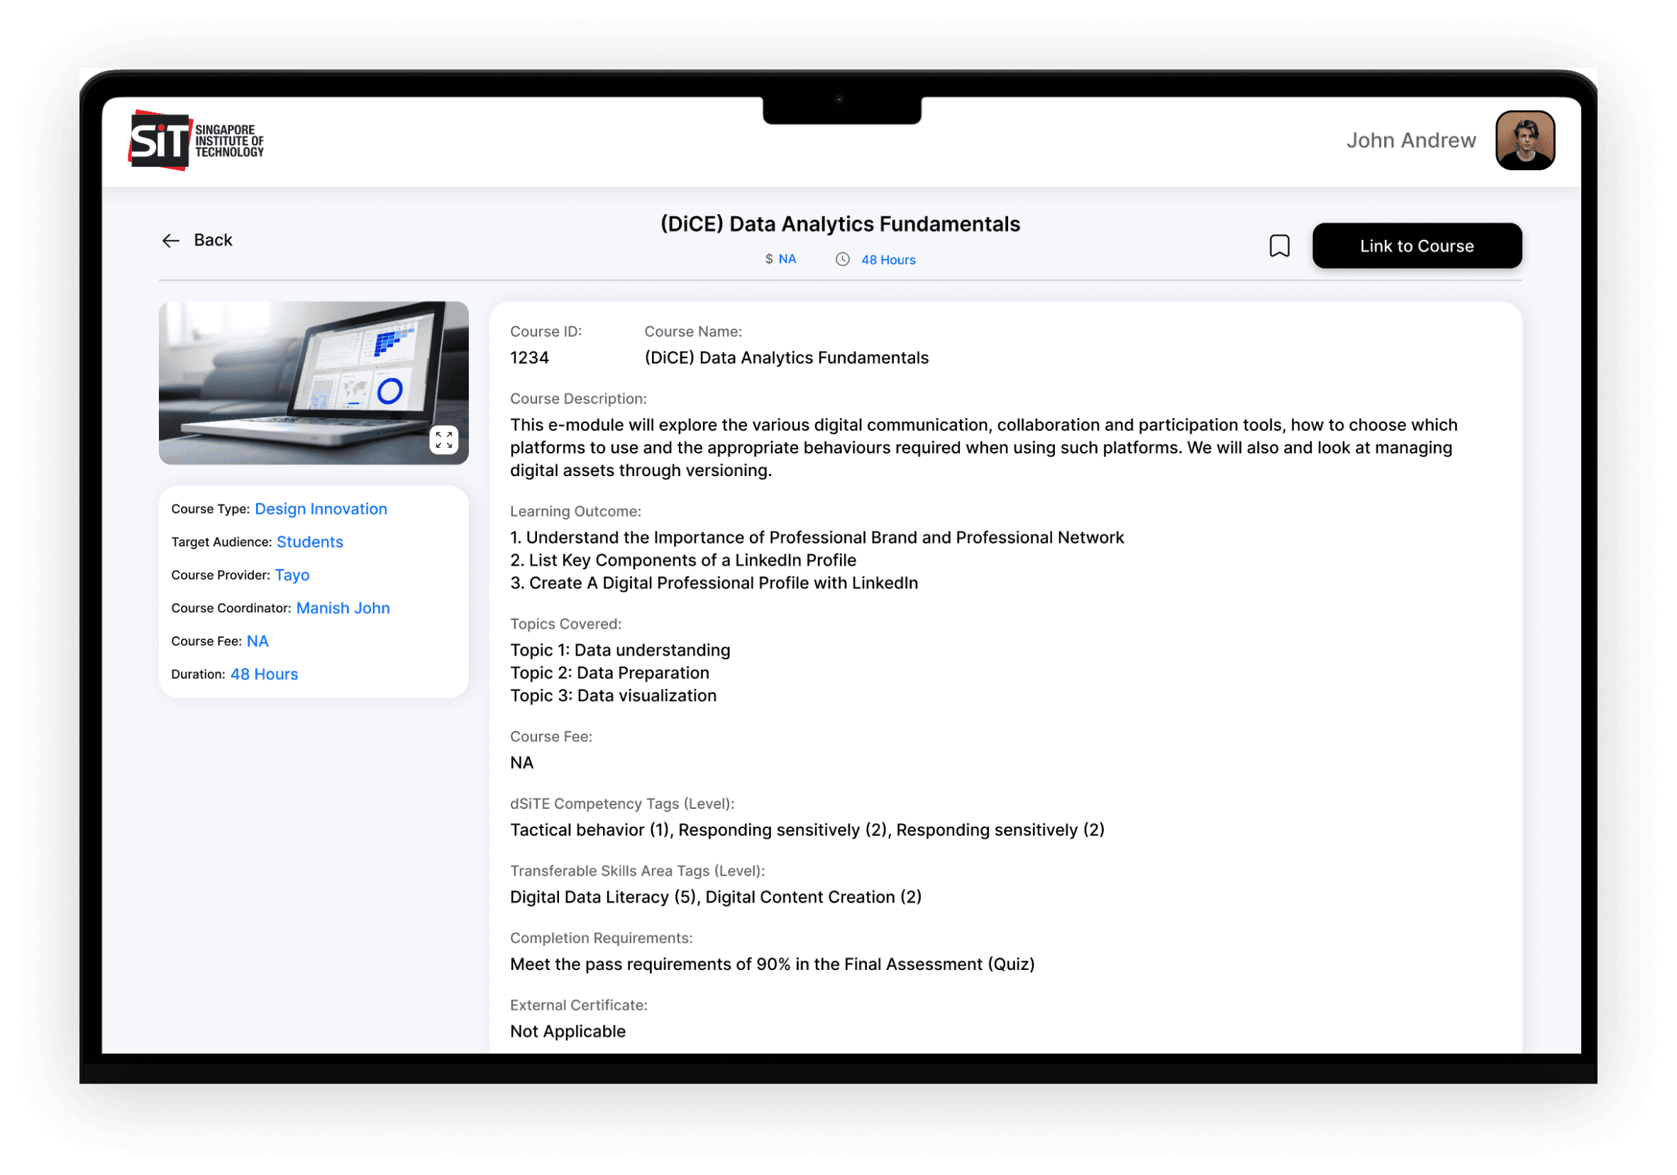The height and width of the screenshot is (1175, 1677).
Task: Open John Andrew's profile avatar
Action: coord(1524,140)
